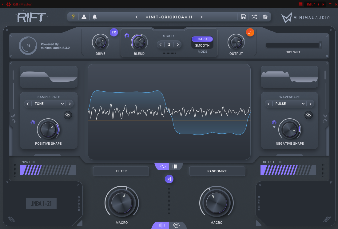
Task: Click the JNBA 1-21 label plate
Action: (42, 204)
